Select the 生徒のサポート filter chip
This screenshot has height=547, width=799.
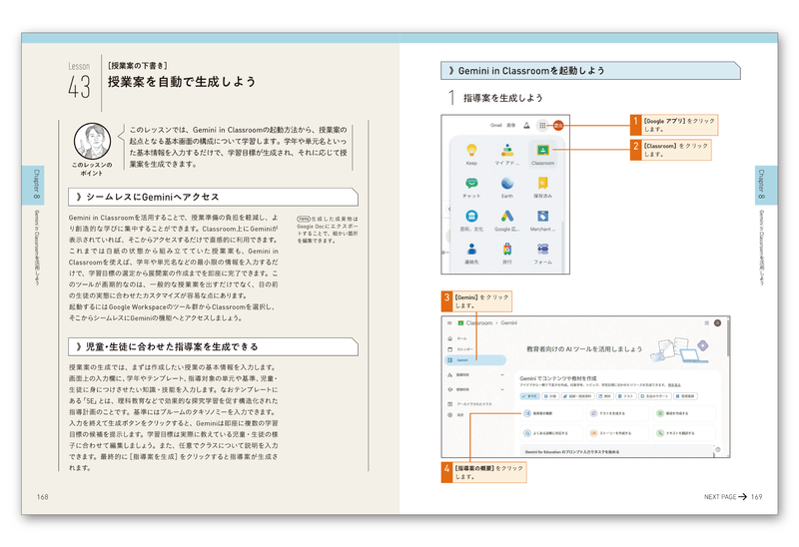click(654, 395)
